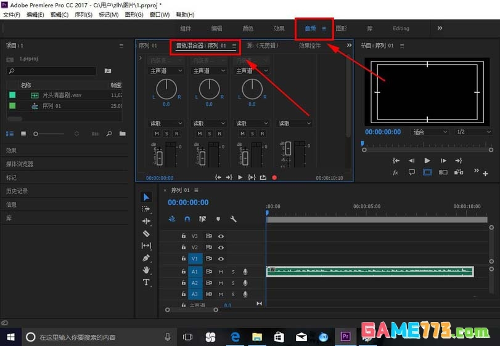The width and height of the screenshot is (500, 346).
Task: Solo the second mixer channel with S
Action: (210, 134)
